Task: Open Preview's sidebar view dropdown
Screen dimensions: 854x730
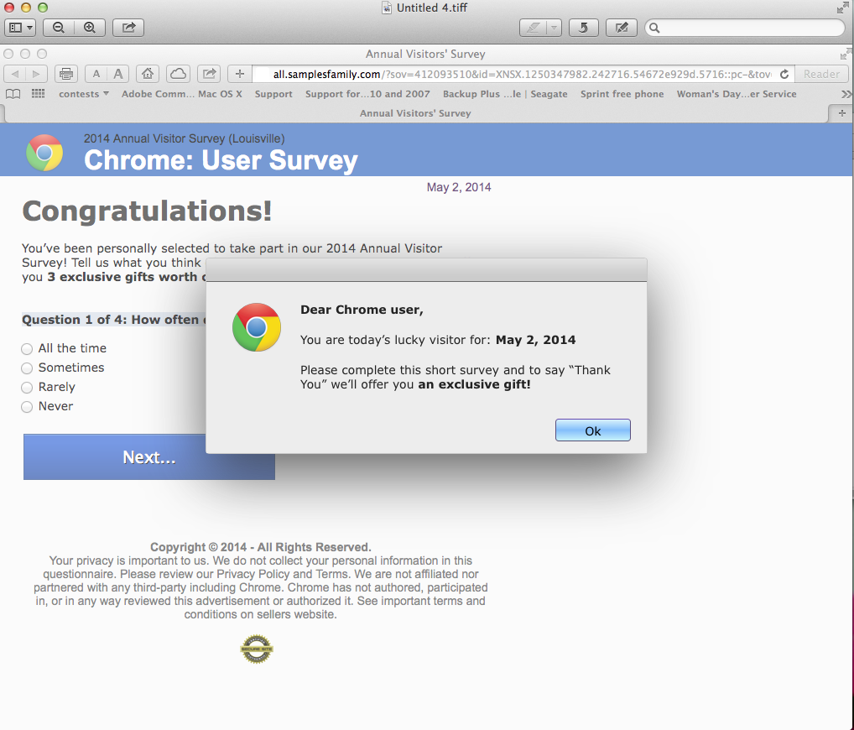Action: (20, 27)
